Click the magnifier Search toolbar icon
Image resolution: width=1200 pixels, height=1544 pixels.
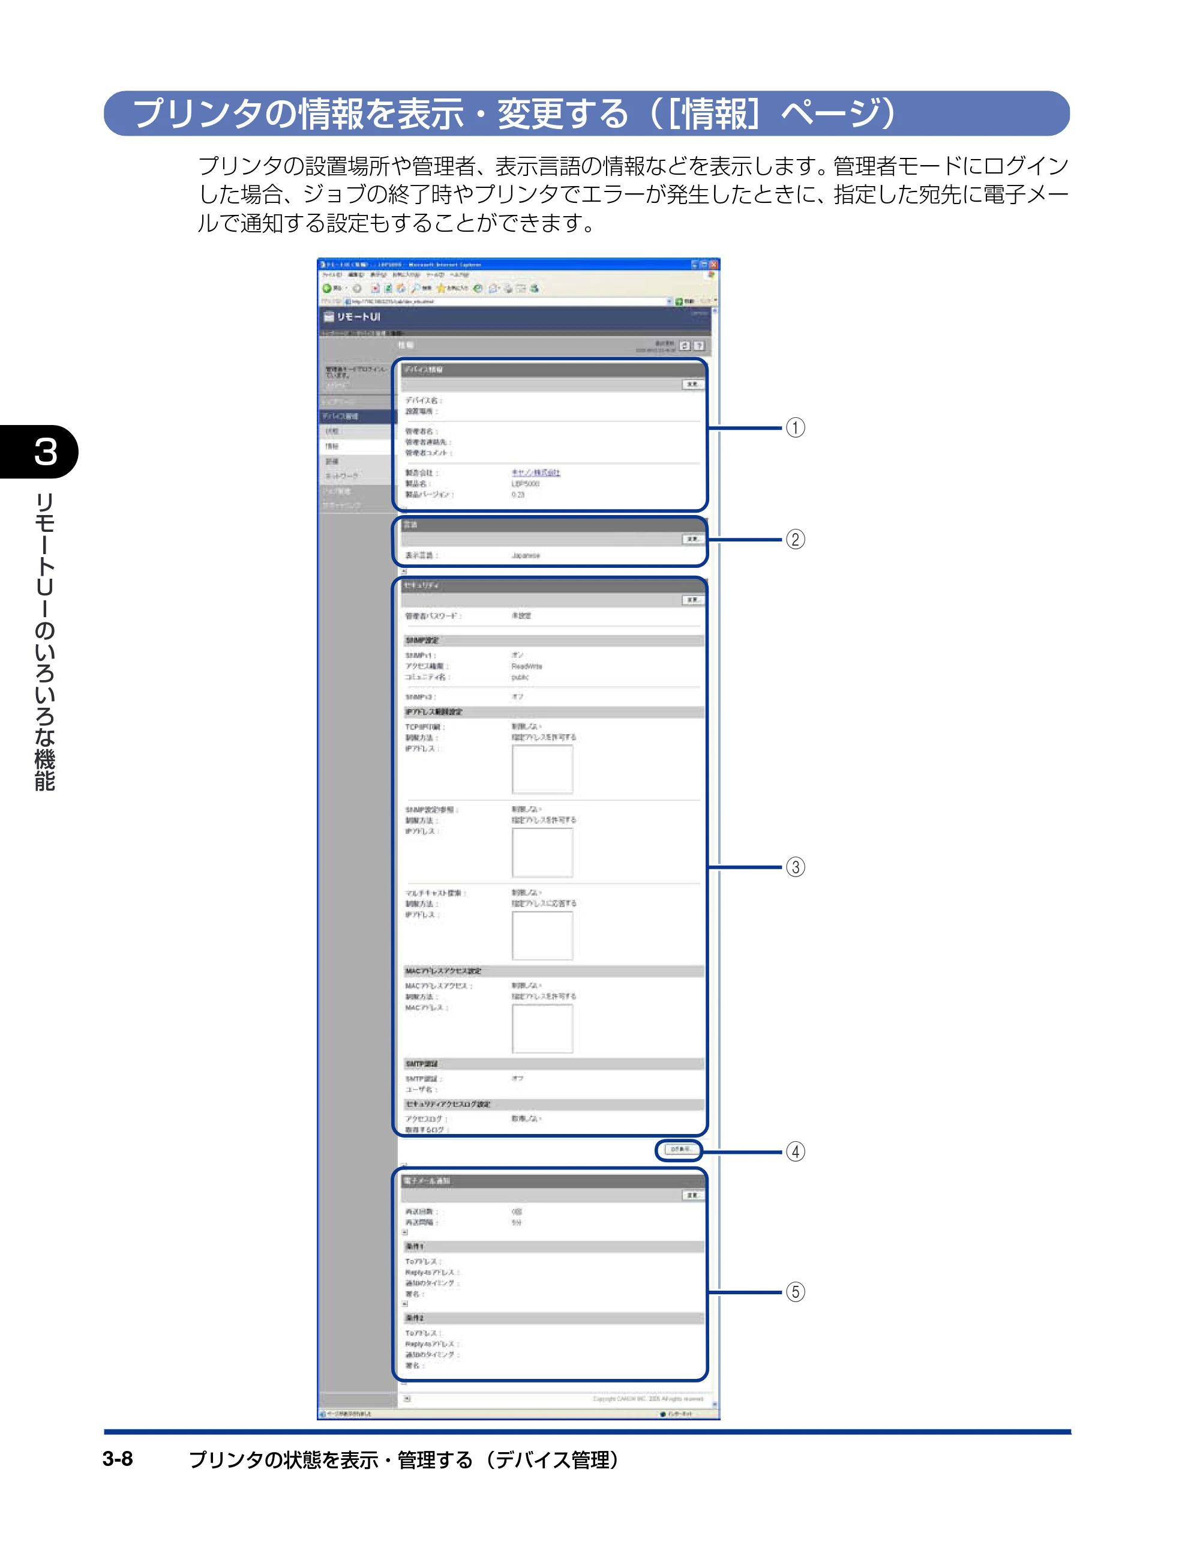[x=417, y=288]
